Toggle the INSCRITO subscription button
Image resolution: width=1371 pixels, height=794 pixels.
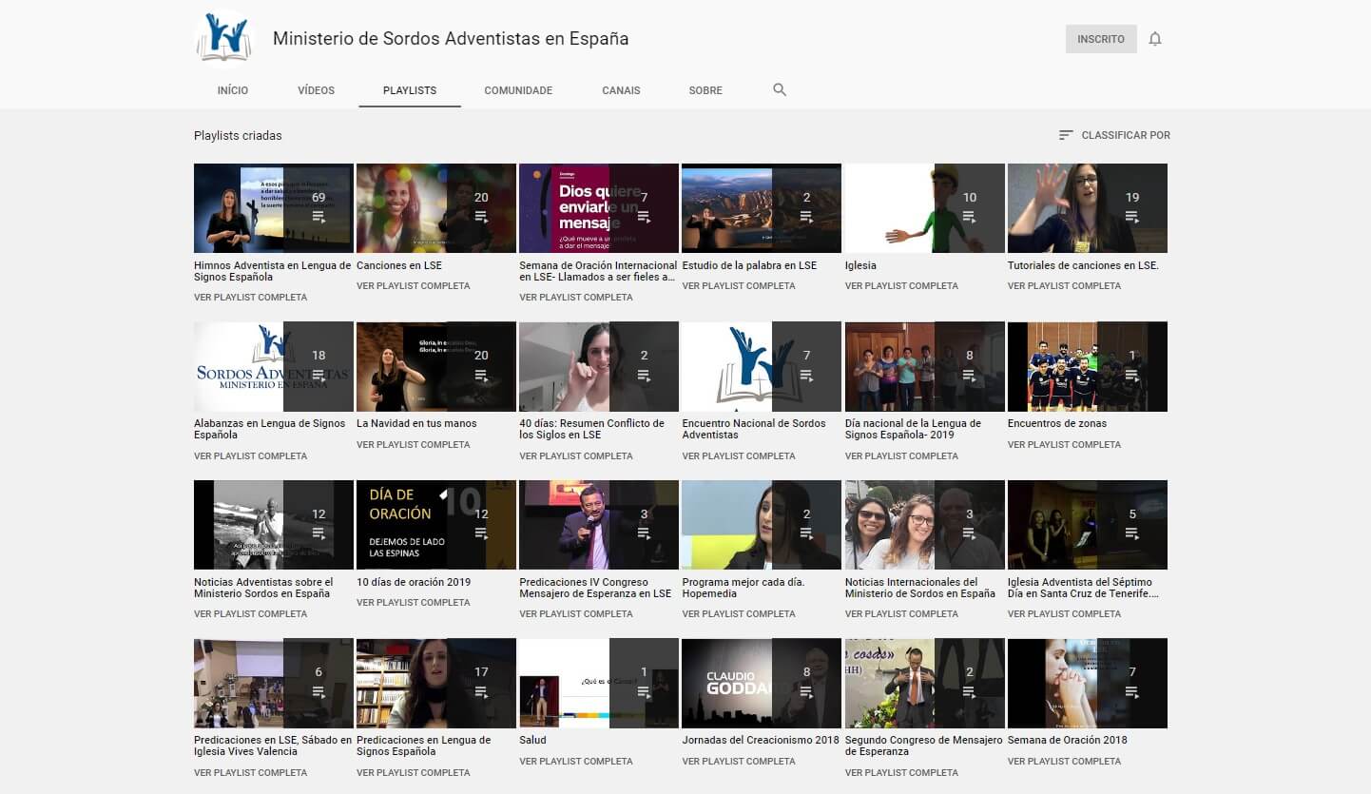tap(1100, 39)
